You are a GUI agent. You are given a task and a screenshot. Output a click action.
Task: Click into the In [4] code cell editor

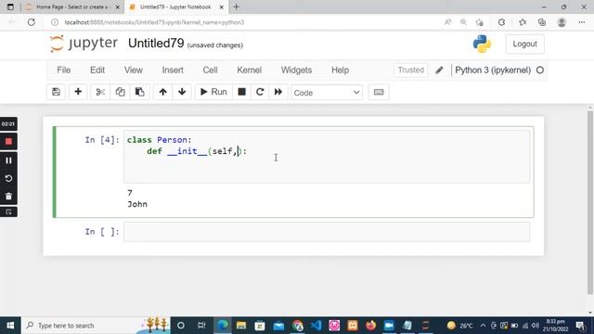(327, 157)
